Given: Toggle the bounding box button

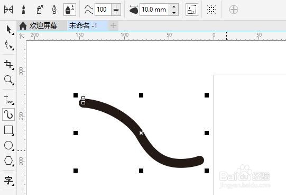Looking at the screenshot, I should (211, 10).
